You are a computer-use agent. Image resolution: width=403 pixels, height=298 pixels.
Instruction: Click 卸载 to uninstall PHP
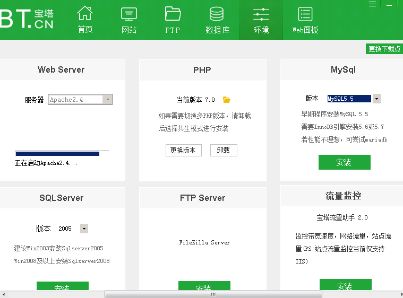pos(224,150)
